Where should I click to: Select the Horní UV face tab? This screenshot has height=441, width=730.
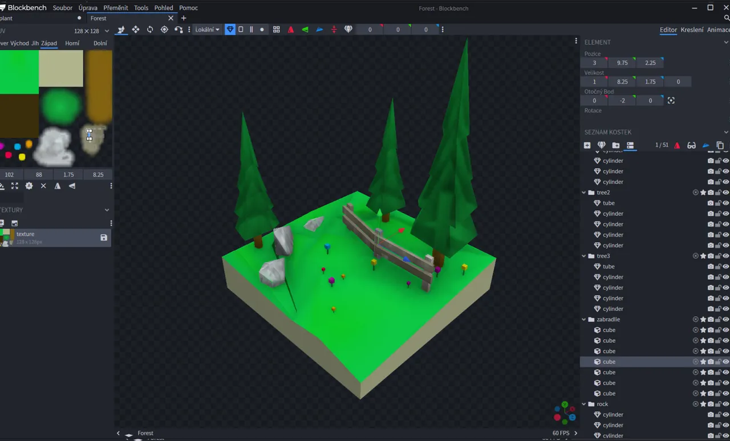72,43
